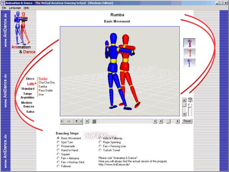The image size is (229, 172).
Task: Choose Paso Doble from Latin dances
Action: point(45,91)
